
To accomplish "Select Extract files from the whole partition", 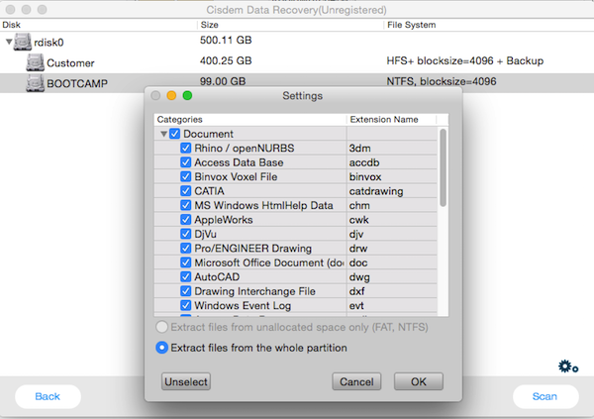I will (163, 348).
